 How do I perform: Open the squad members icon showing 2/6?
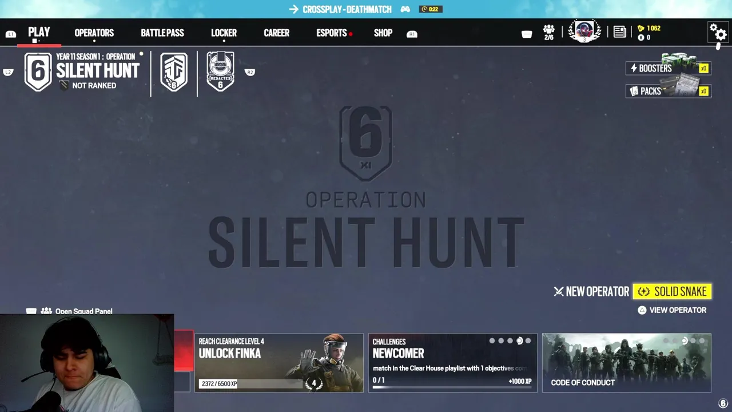tap(548, 33)
